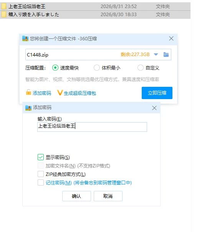Select the 自定义 radio button
Screen dimensions: 212x232
point(141,68)
